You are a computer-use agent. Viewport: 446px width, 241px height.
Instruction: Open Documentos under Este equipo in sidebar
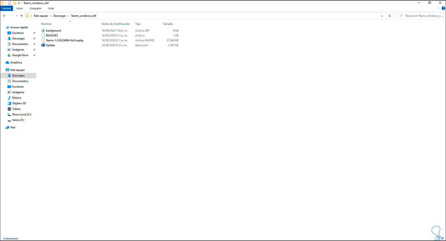[20, 81]
